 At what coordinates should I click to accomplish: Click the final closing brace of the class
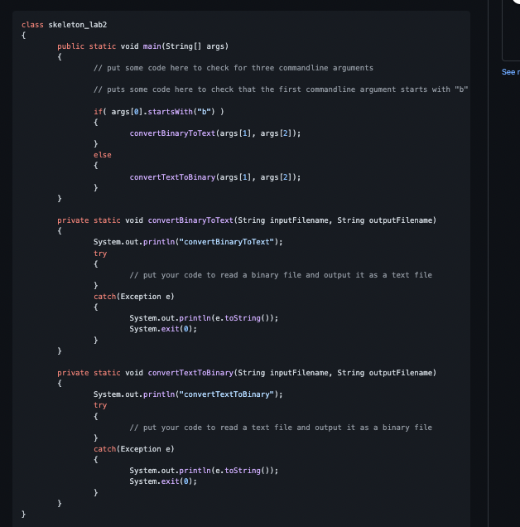coord(23,514)
